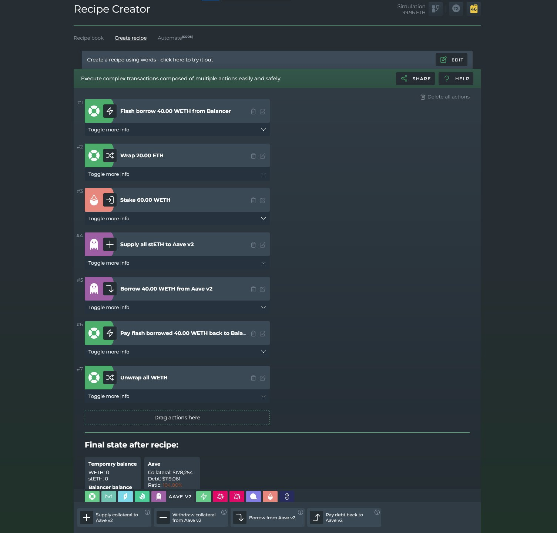Delete the Borrow 40.00 WETH from Aave action
This screenshot has width=557, height=533.
(253, 289)
